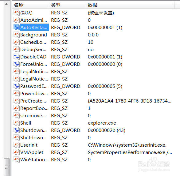
Task: Select the Shell value name
Action: pos(26,123)
